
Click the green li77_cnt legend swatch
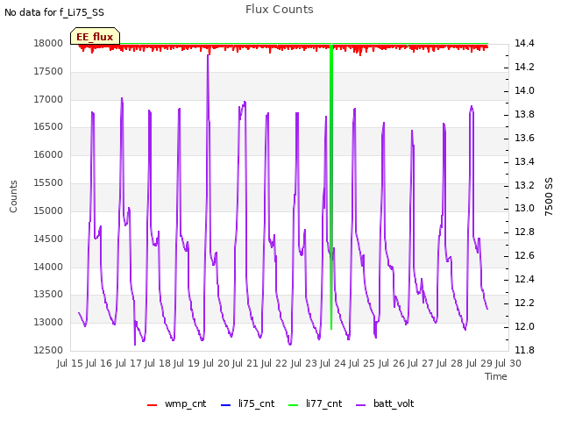[x=294, y=405]
